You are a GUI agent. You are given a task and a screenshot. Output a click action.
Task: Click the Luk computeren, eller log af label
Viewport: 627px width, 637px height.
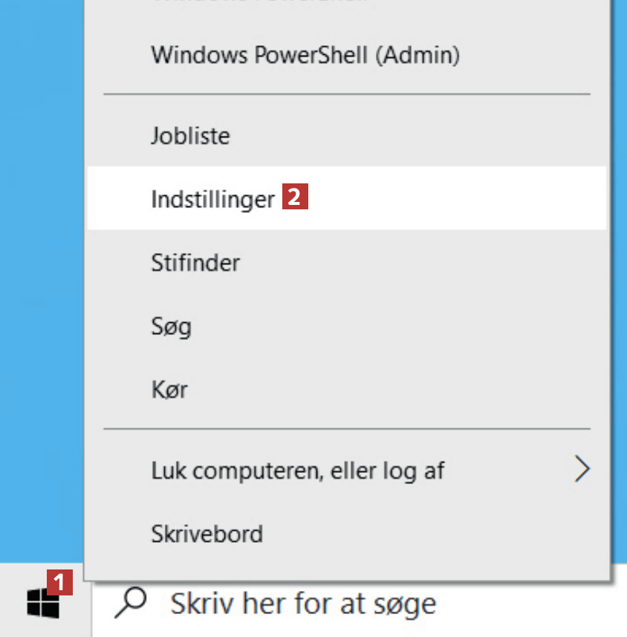[297, 470]
